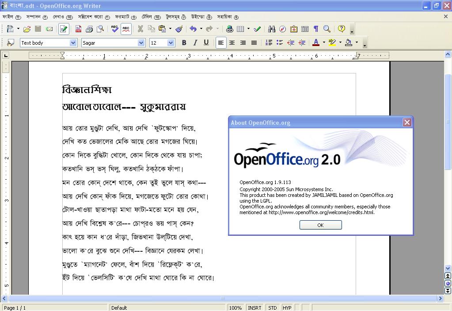Toggle bulleted list

point(280,43)
